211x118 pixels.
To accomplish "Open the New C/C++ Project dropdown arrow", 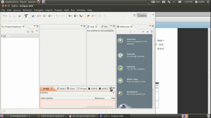I will click(x=35, y=16).
